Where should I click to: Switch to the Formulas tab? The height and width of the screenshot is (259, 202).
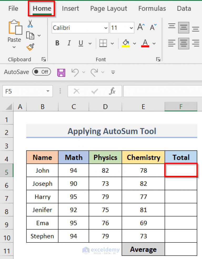[x=152, y=8]
